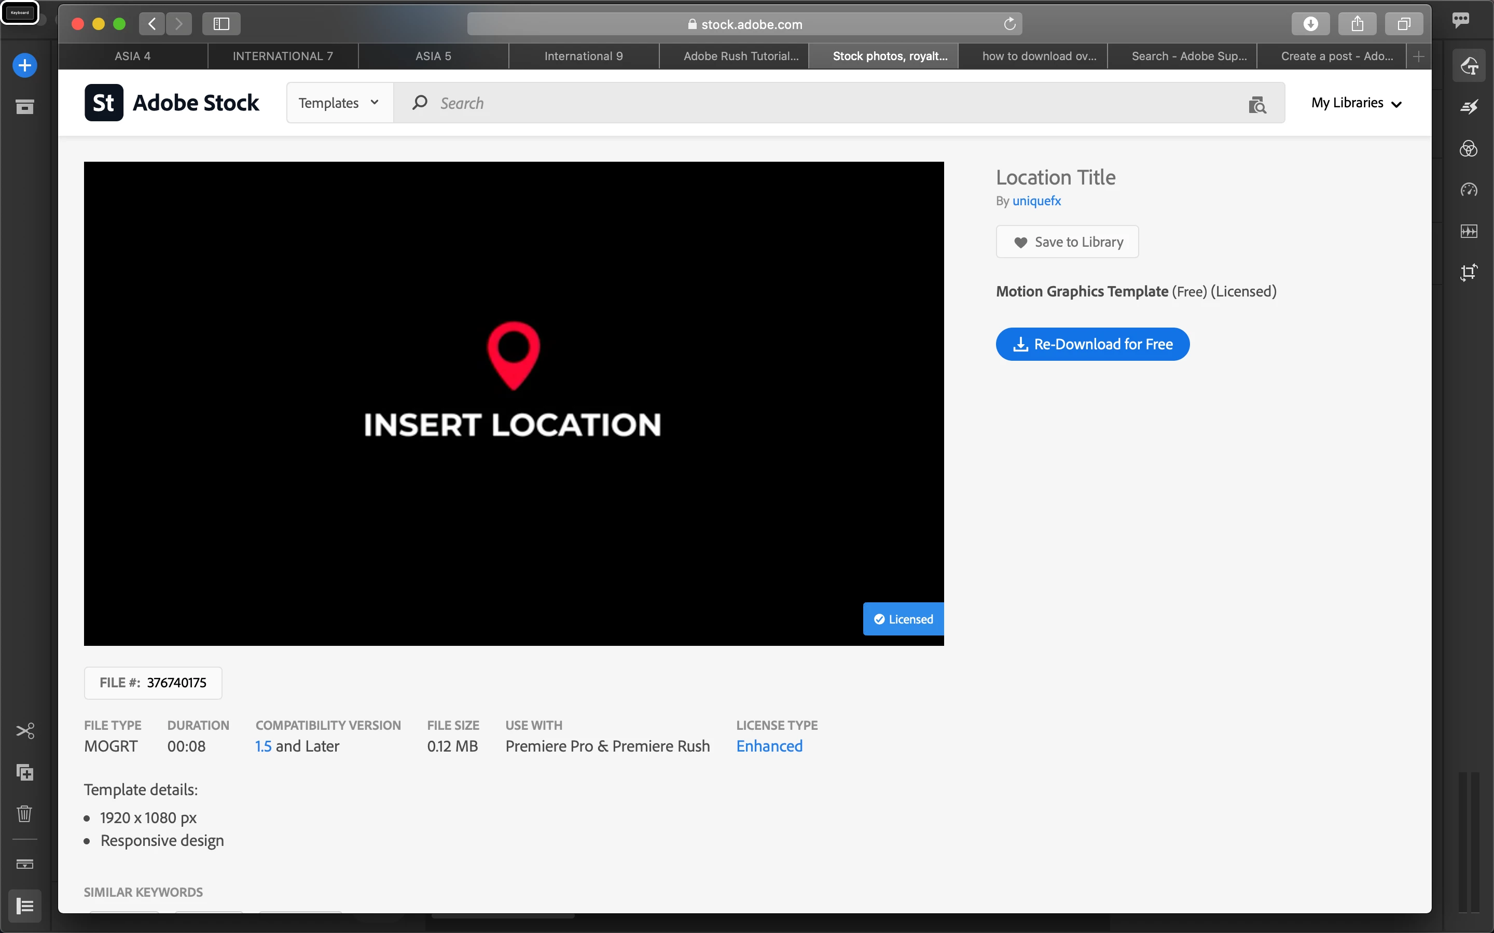Click the trash delete icon in sidebar
The width and height of the screenshot is (1494, 933).
(25, 813)
